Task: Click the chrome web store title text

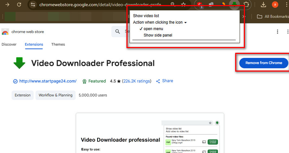Action: (x=28, y=32)
